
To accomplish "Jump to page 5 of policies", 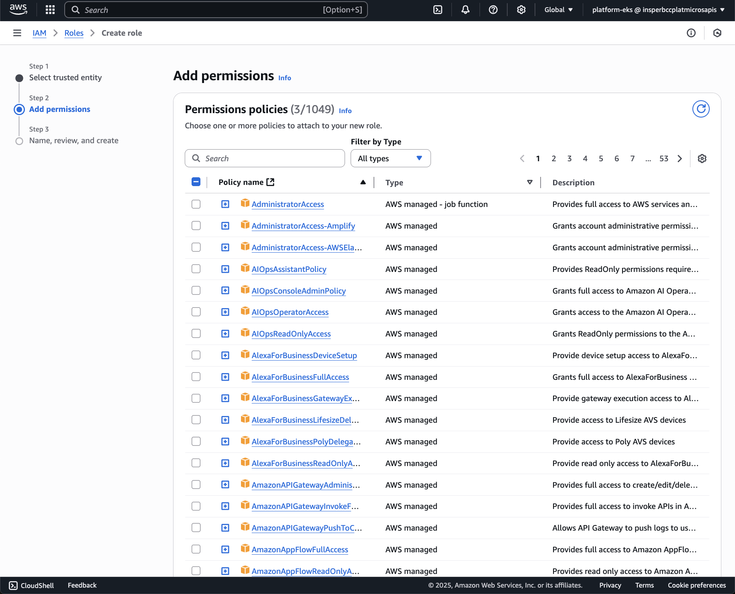I will click(x=601, y=158).
